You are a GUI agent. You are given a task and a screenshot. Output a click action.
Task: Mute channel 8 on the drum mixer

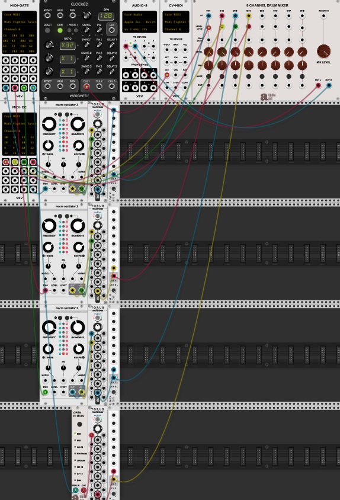[302, 76]
